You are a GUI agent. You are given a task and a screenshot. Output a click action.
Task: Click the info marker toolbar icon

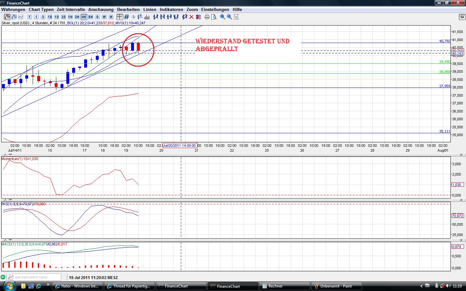pyautogui.click(x=134, y=17)
